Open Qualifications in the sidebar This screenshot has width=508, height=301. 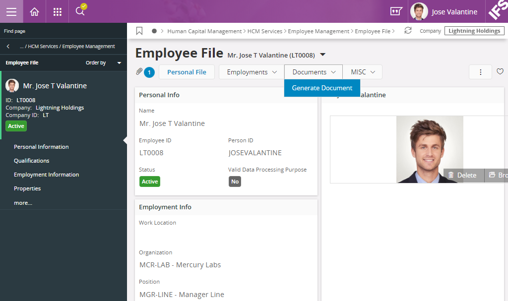pyautogui.click(x=32, y=161)
